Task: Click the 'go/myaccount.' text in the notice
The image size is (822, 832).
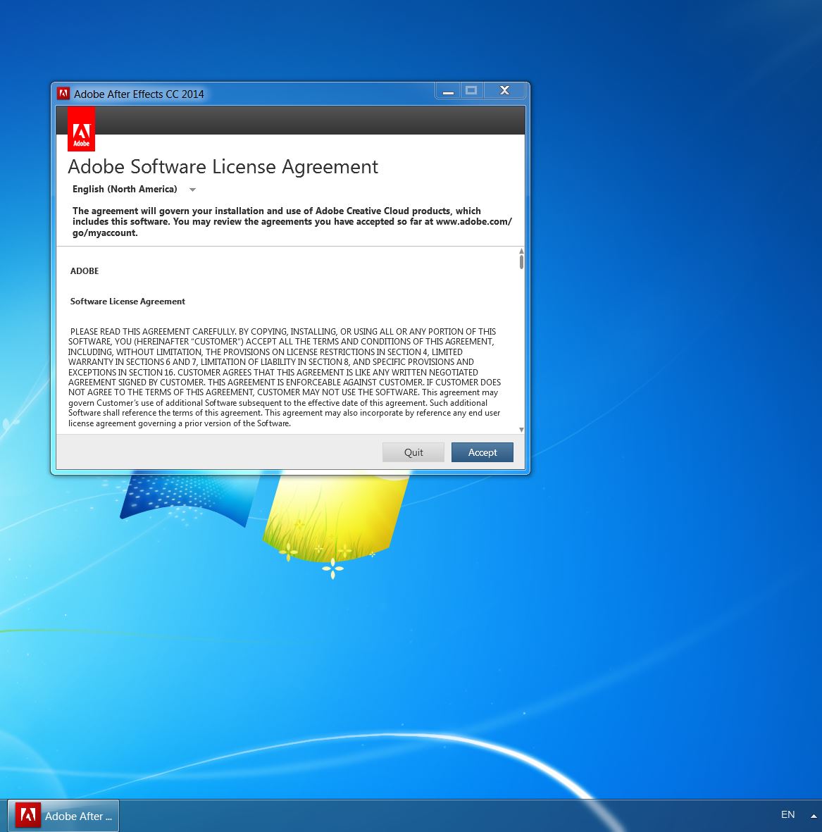Action: (105, 233)
